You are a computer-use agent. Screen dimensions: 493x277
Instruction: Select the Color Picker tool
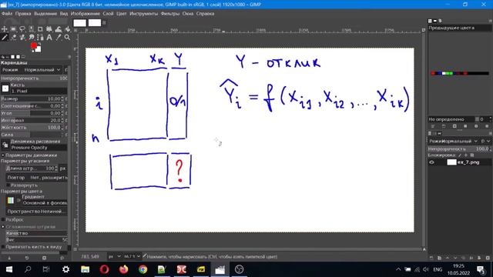(x=59, y=38)
